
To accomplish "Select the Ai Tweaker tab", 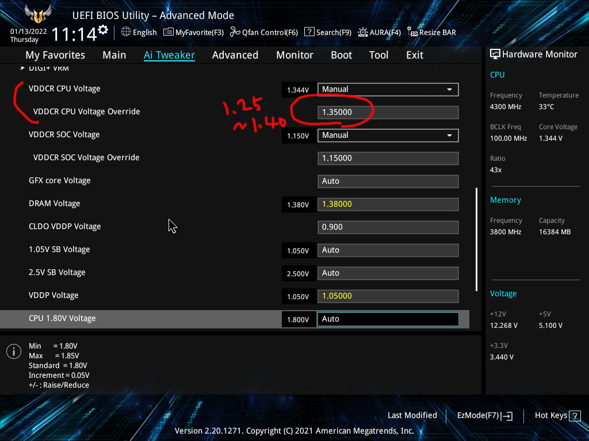I will click(x=169, y=55).
